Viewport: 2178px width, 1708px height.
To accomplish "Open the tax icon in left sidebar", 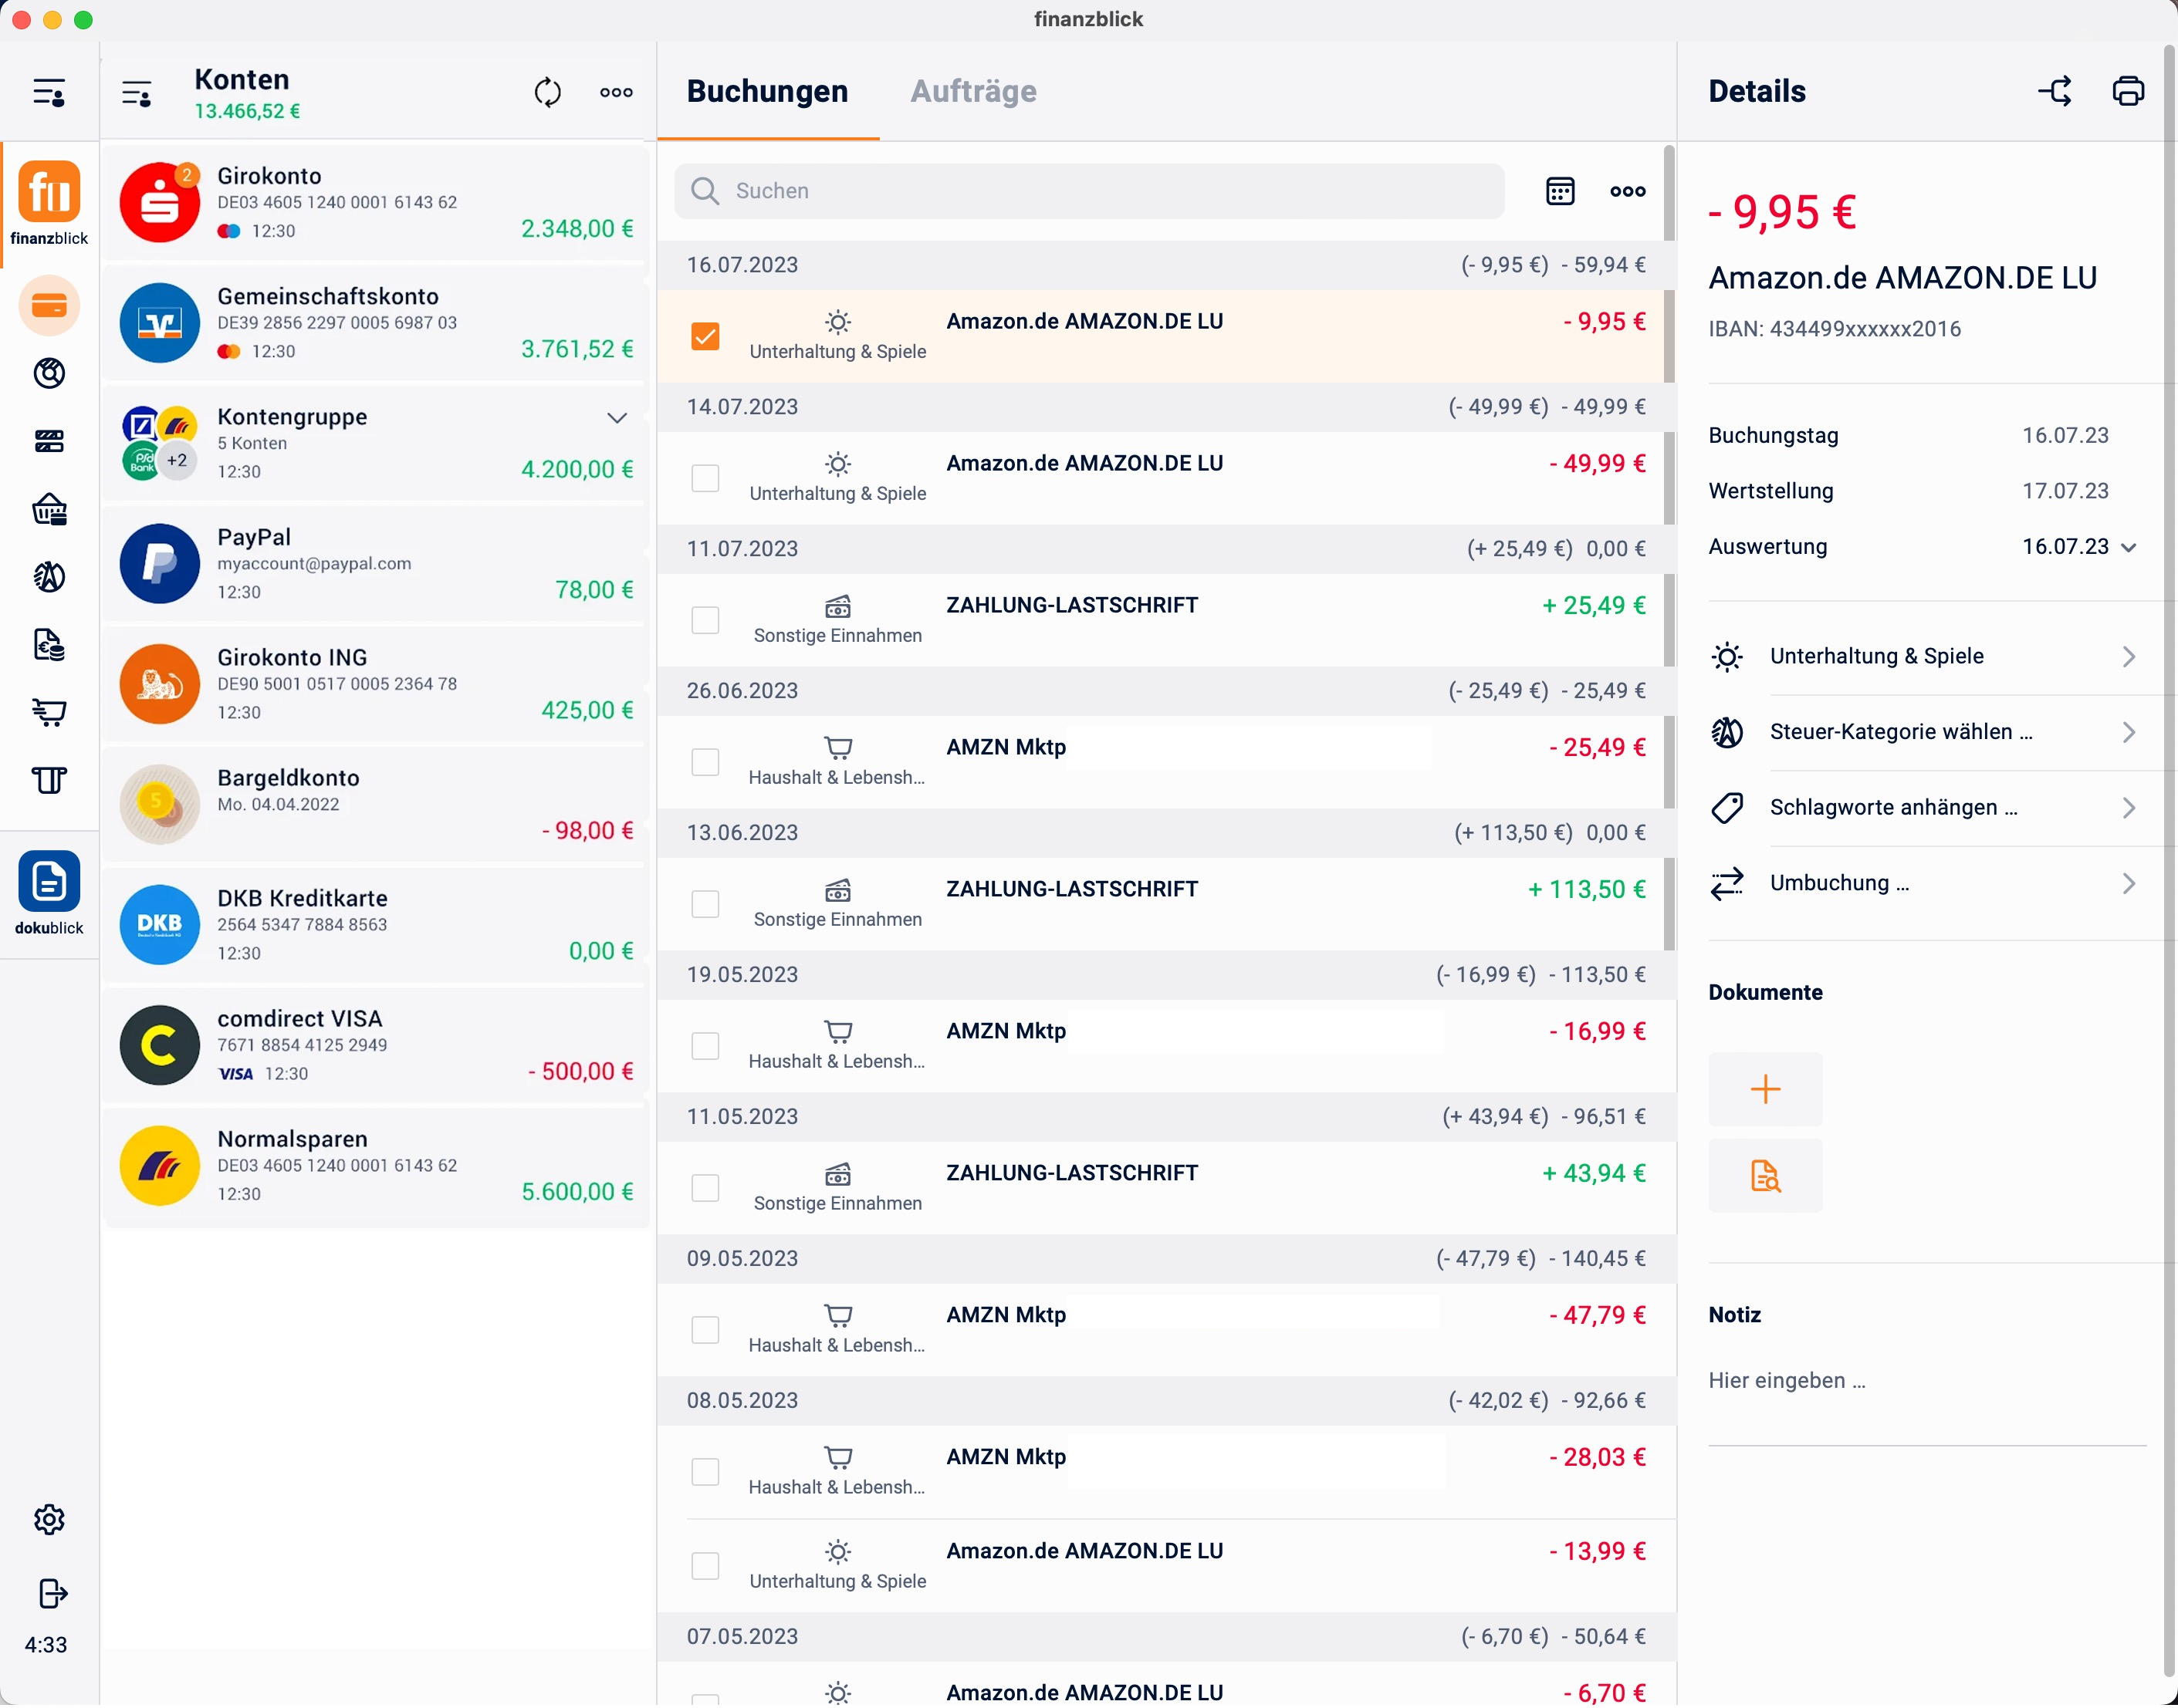I will tap(49, 577).
